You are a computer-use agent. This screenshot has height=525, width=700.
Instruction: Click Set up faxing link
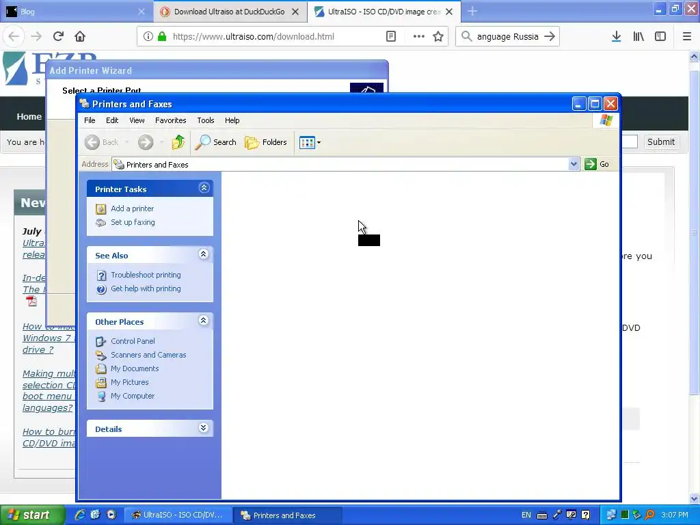click(133, 222)
